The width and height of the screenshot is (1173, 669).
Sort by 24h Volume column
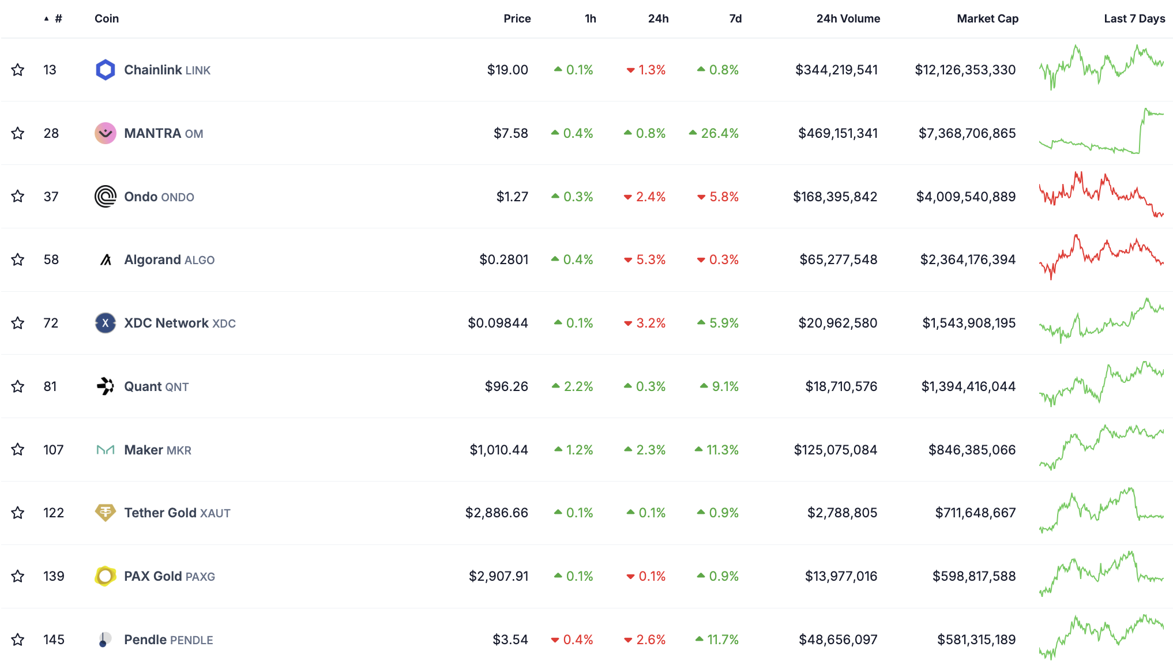pos(848,18)
